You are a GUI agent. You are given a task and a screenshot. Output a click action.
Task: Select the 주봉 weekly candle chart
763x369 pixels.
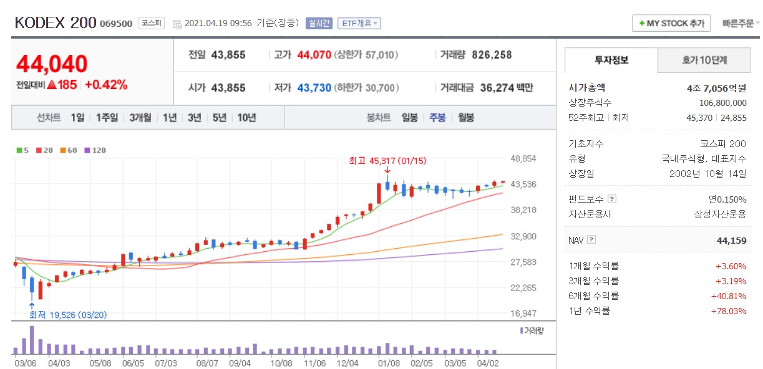(437, 117)
